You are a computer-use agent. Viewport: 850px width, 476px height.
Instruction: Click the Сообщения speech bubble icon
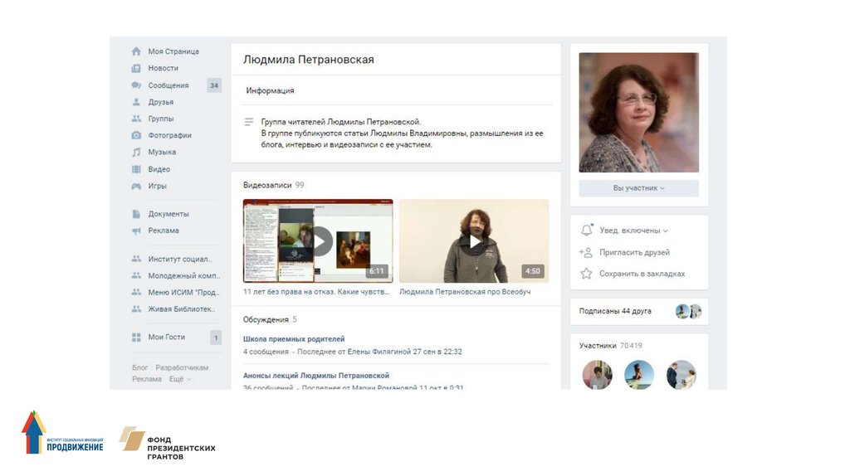tap(136, 85)
